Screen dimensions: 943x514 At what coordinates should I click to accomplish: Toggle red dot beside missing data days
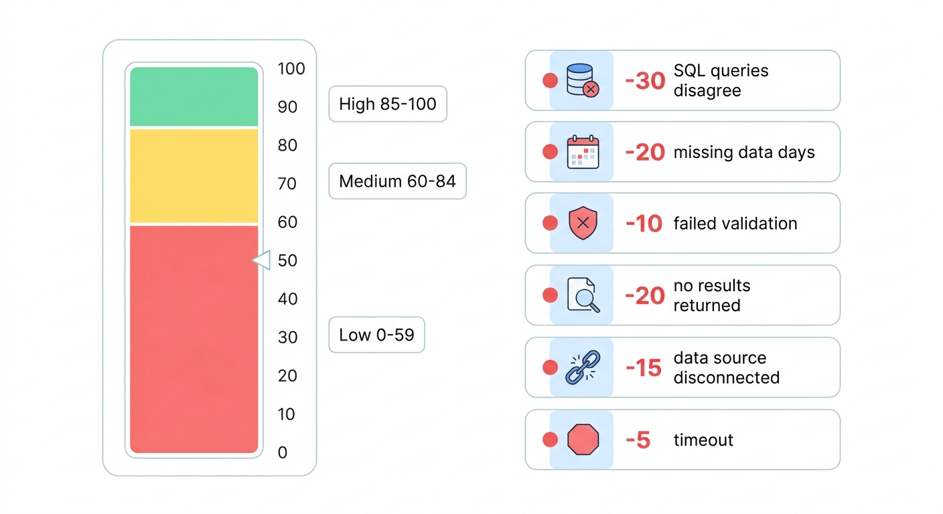(550, 152)
